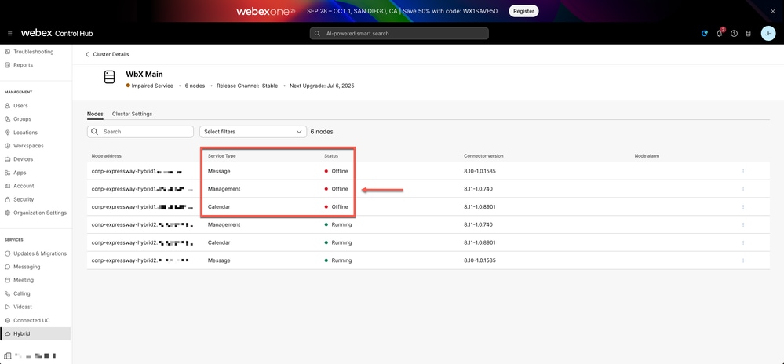This screenshot has width=784, height=364.
Task: Click the Connector version column header
Action: (483, 156)
